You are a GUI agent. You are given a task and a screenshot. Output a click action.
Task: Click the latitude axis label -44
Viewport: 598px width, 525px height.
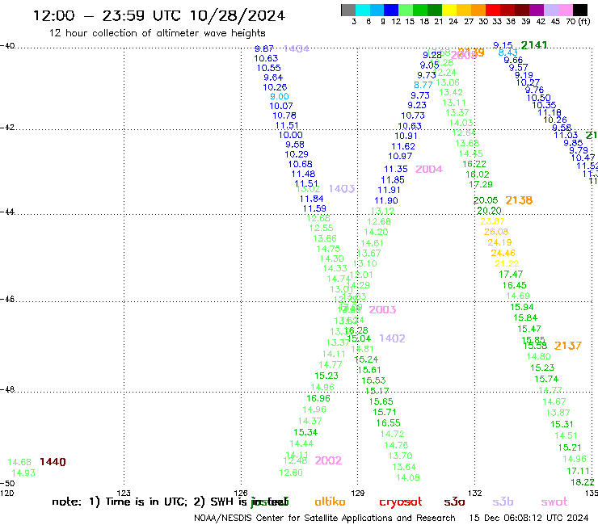tap(7, 212)
